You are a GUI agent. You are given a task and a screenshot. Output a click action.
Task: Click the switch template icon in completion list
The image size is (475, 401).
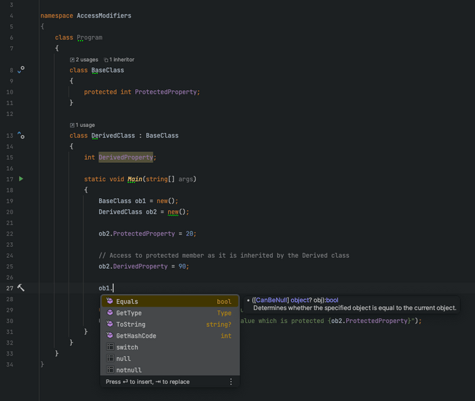(110, 347)
